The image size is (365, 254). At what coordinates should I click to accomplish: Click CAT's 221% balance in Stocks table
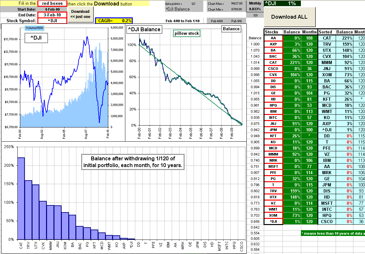tap(292, 62)
